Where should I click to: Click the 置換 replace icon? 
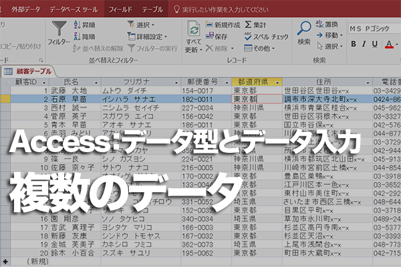point(327,24)
